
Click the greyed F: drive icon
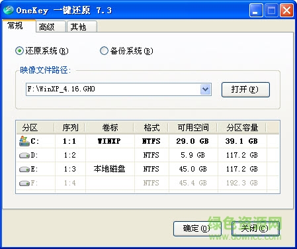tap(24, 183)
